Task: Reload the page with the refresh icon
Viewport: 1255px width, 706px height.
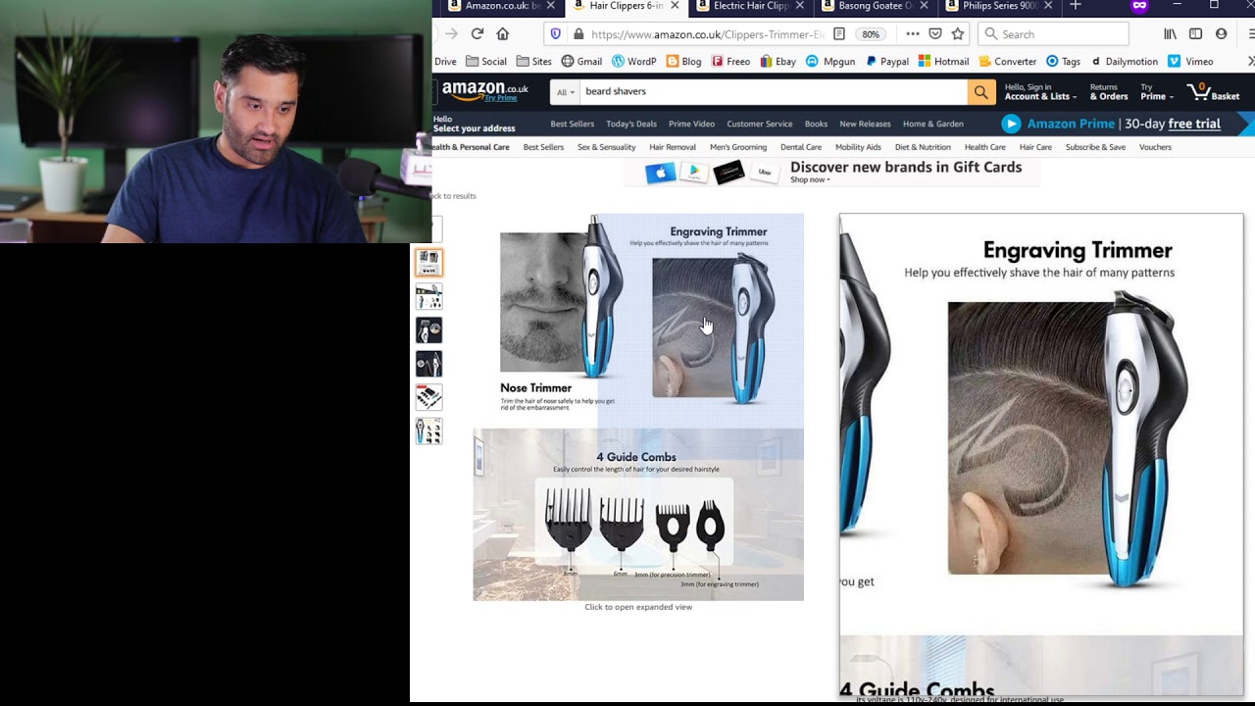Action: [477, 33]
